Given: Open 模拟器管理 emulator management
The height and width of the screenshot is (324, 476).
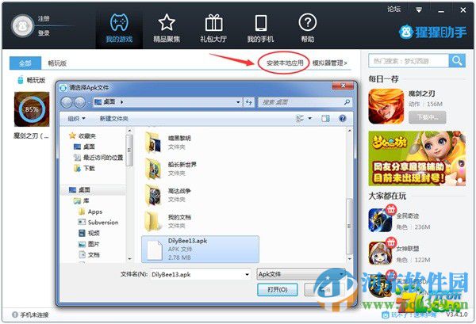Looking at the screenshot, I should tap(330, 63).
